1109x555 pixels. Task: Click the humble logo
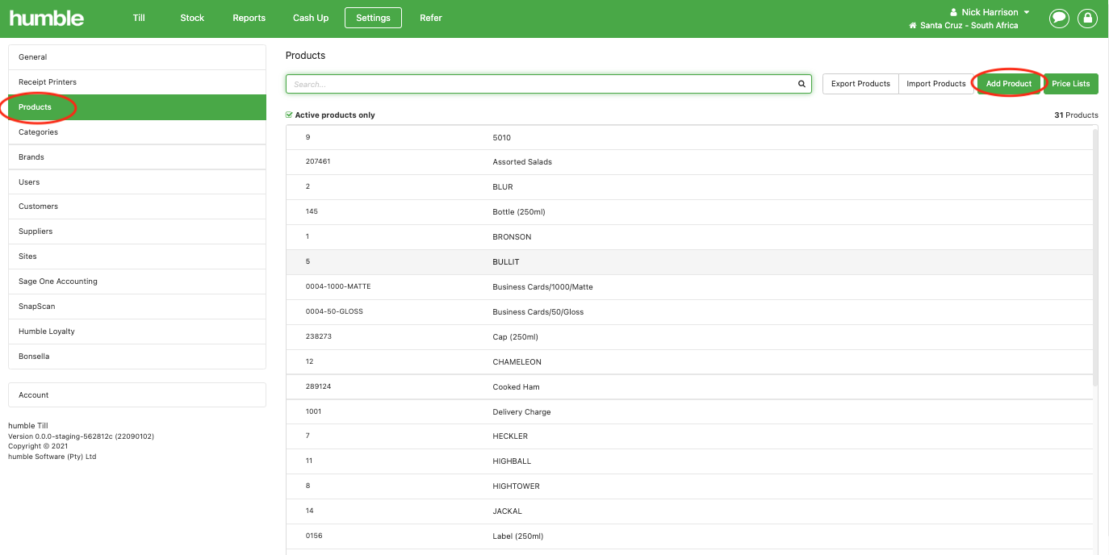tap(46, 18)
